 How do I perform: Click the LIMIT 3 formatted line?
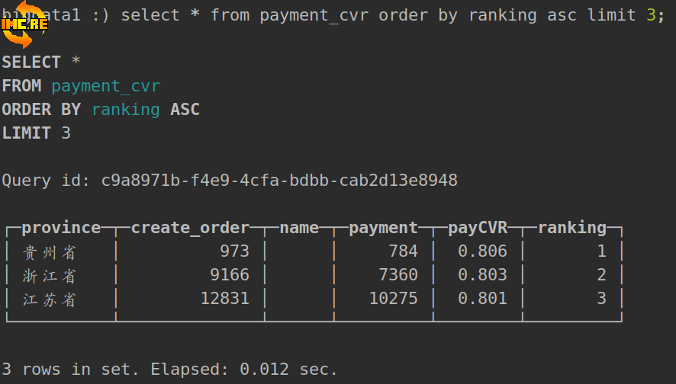(36, 133)
